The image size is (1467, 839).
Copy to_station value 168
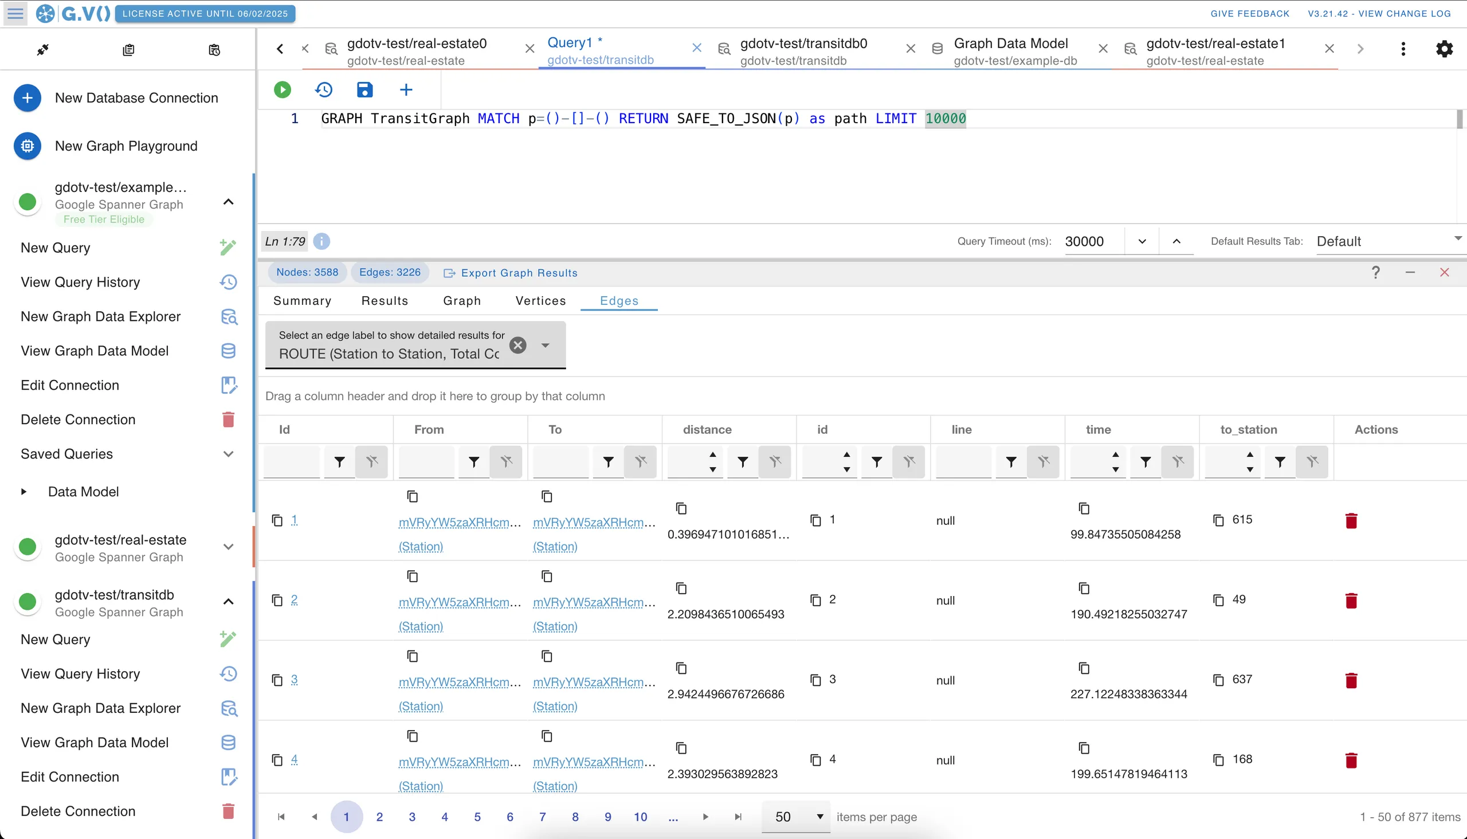pyautogui.click(x=1218, y=760)
